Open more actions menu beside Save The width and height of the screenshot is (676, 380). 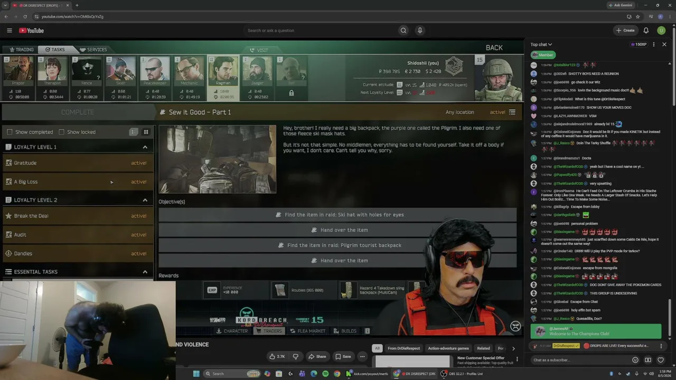point(362,356)
